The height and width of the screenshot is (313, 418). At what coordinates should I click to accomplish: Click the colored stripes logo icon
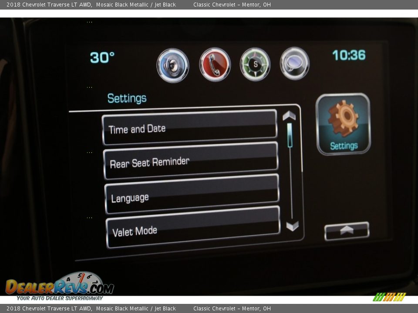click(x=389, y=297)
